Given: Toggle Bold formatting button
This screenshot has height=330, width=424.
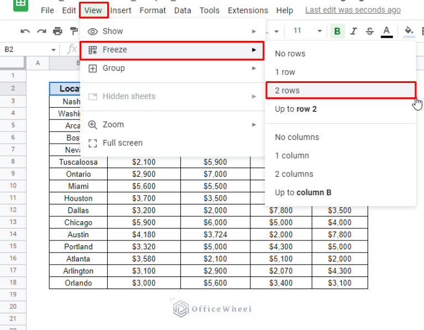Looking at the screenshot, I should (337, 31).
